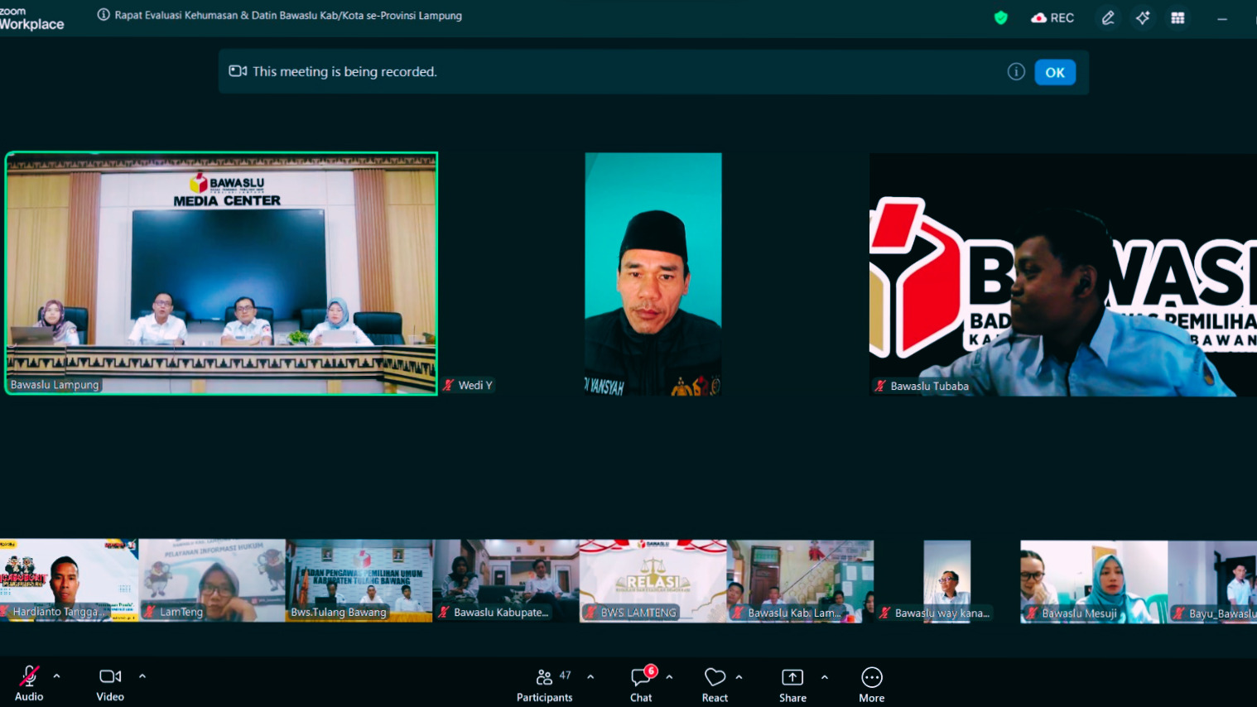Select the Bws.Tulang Bawang thumbnail
Image resolution: width=1257 pixels, height=707 pixels.
pos(359,580)
